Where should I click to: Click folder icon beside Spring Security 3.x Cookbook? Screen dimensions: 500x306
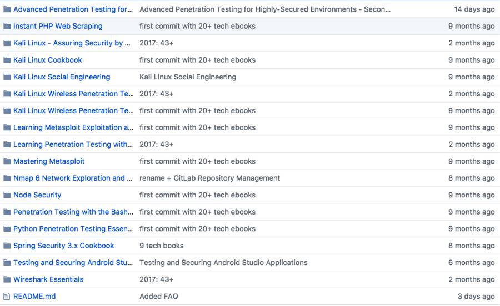click(x=7, y=245)
